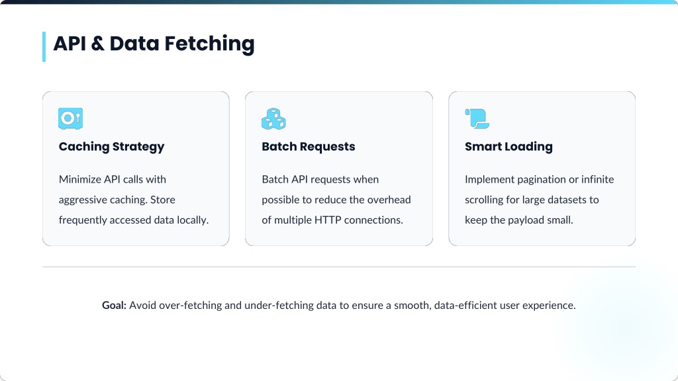
Task: Click the 'aggressive caching. Store' text line
Action: click(x=117, y=199)
